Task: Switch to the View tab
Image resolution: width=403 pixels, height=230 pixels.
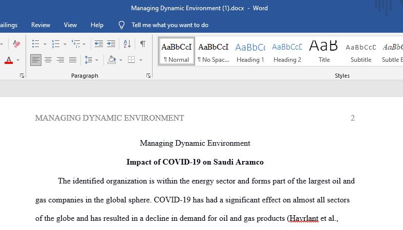Action: [71, 25]
